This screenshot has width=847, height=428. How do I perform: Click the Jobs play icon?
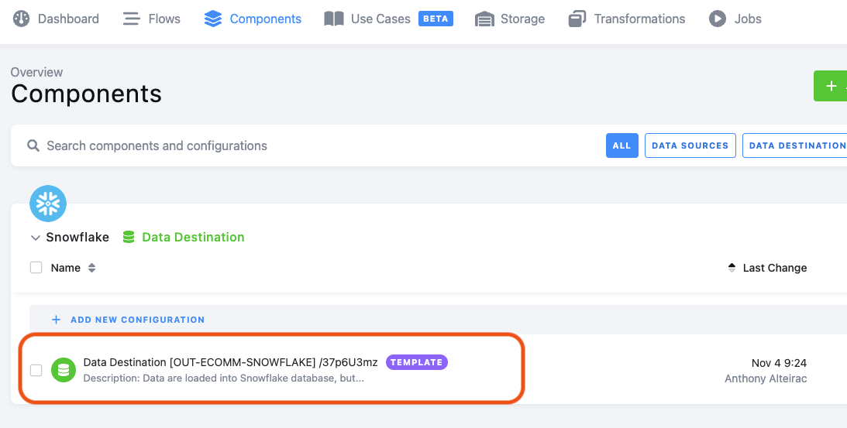click(718, 19)
